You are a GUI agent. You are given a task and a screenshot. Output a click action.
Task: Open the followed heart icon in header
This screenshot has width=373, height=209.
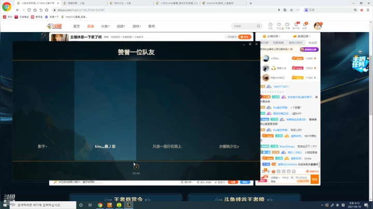tap(279, 26)
